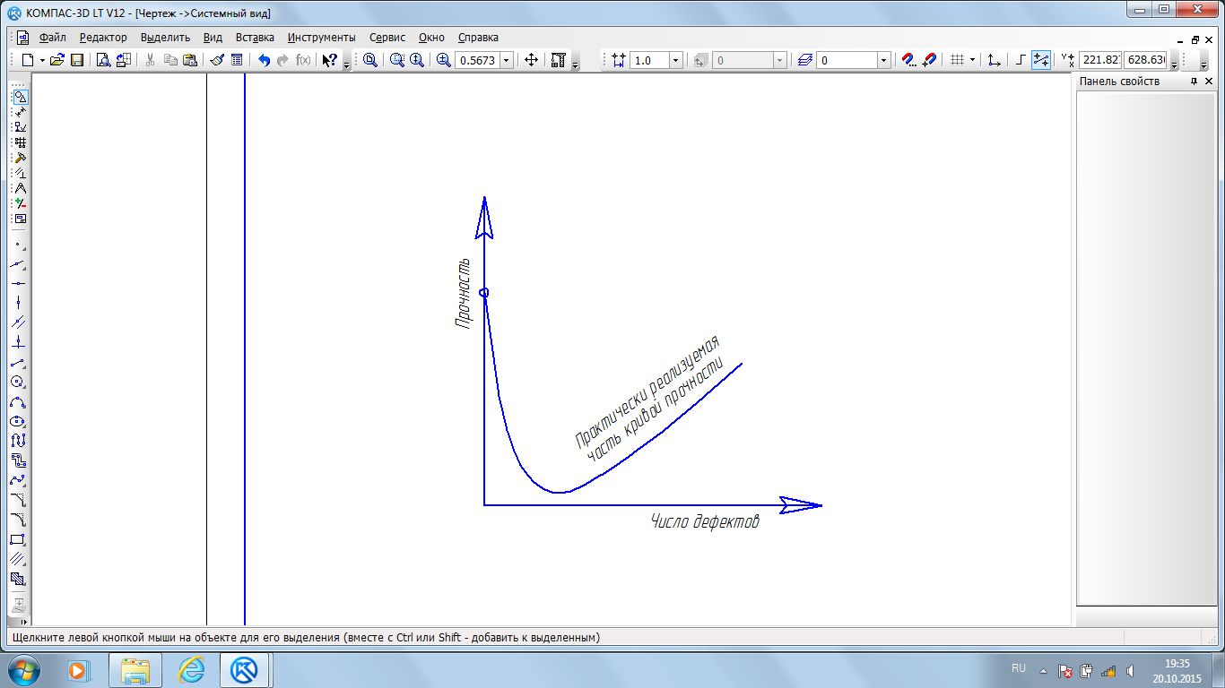Toggle the grid display button
Screen dimensions: 1225x688
coord(958,60)
